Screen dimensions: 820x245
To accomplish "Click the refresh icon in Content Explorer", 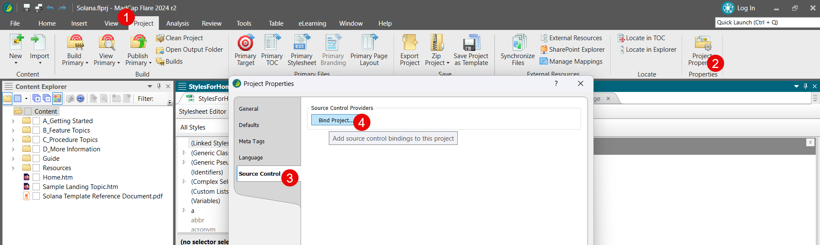I will click(81, 99).
